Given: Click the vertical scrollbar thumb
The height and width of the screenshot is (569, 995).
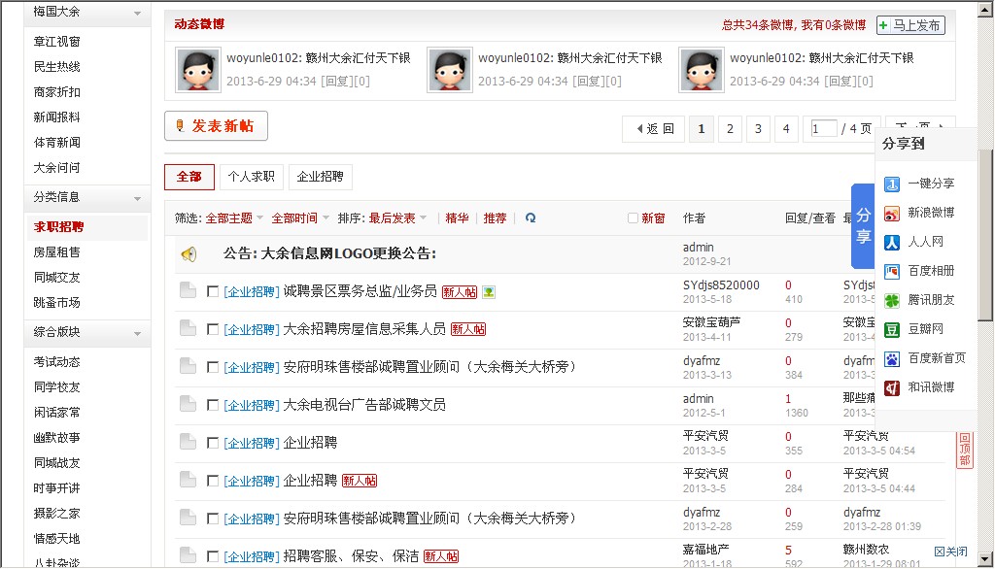Looking at the screenshot, I should [985, 235].
